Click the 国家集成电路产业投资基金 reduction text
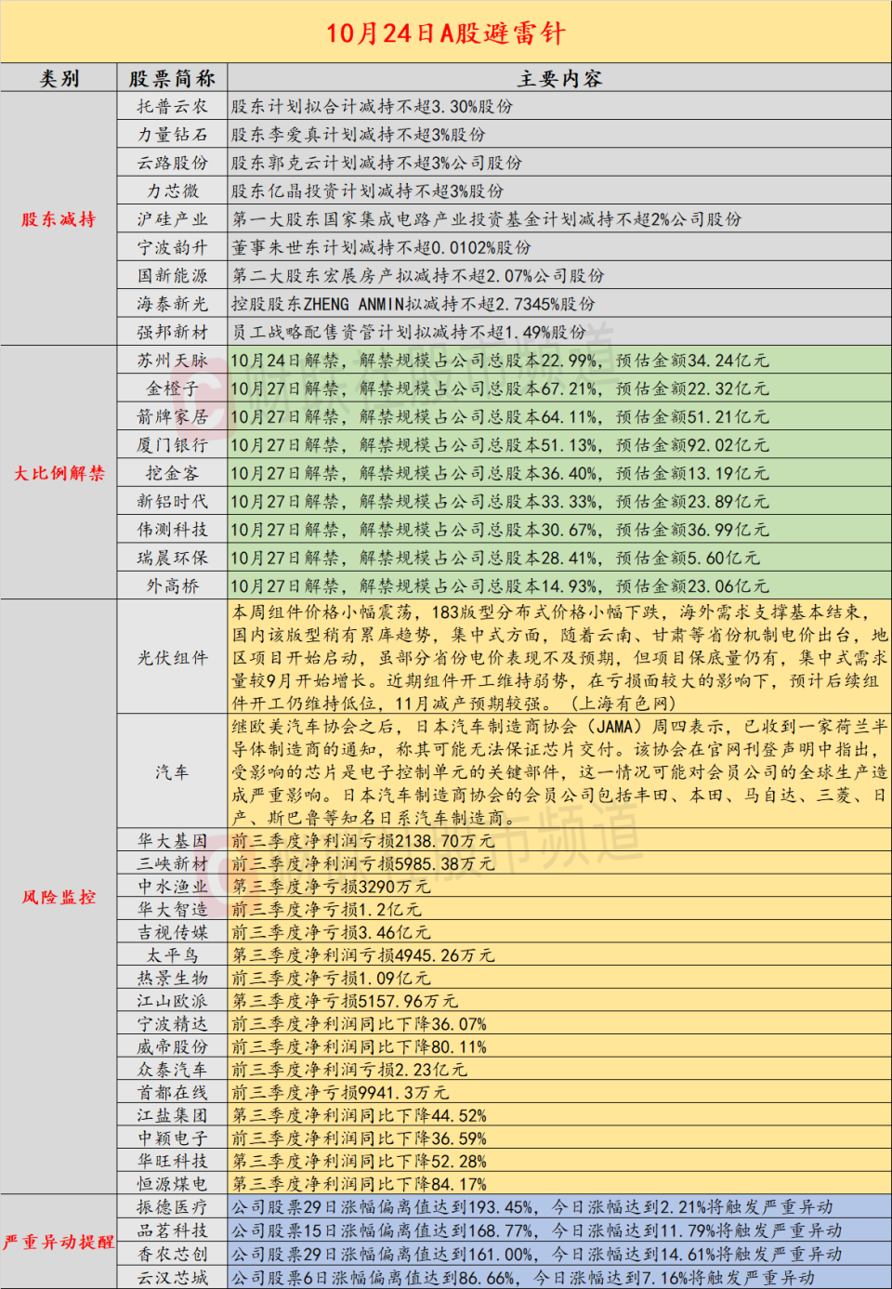892x1289 pixels. pyautogui.click(x=486, y=219)
